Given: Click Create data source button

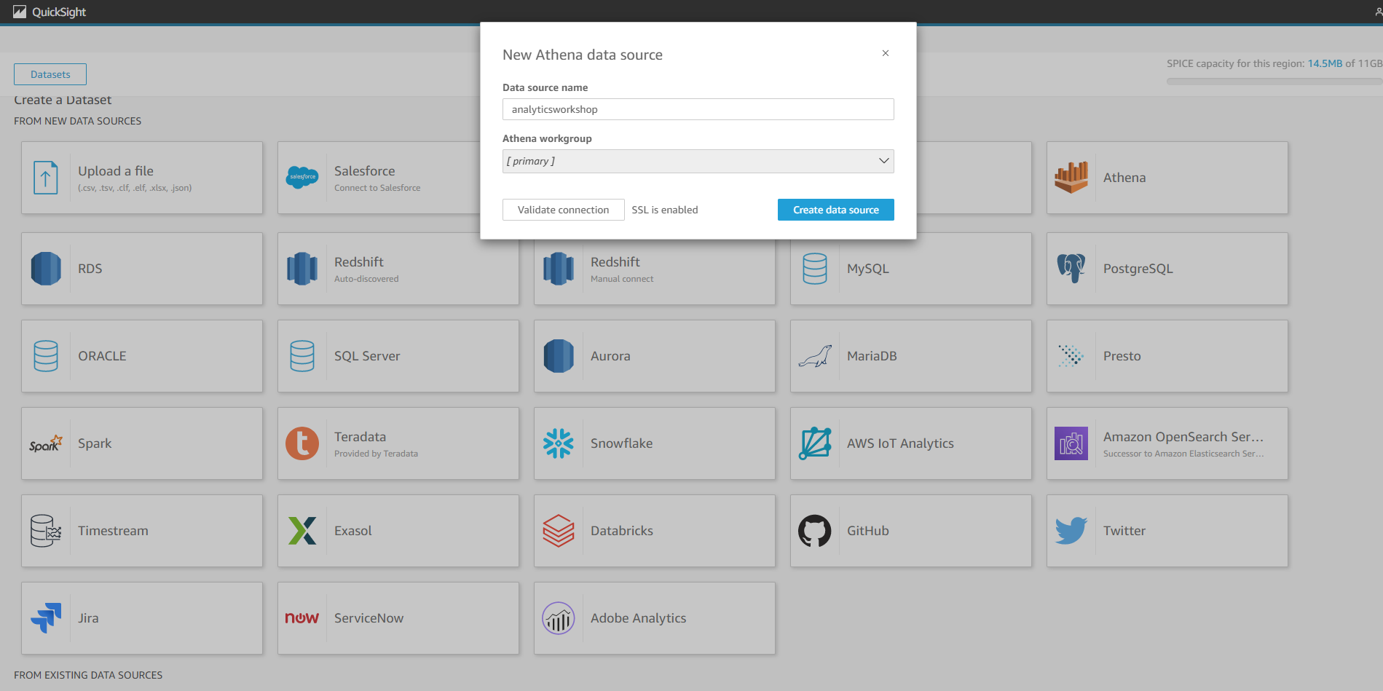Looking at the screenshot, I should click(x=835, y=210).
